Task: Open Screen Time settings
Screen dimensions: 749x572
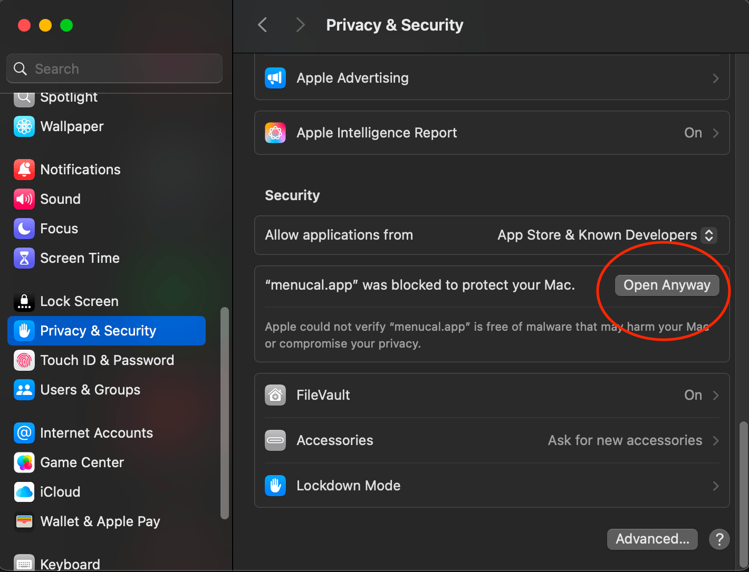Action: click(107, 258)
